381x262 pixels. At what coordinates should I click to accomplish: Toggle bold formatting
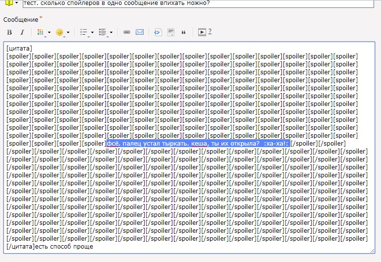[9, 32]
